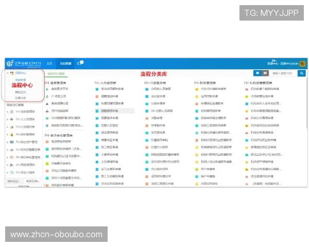Viewport: 309px width, 247px height.
Task: Click the 流程中心 tree icon in sidebar
Action: point(12,73)
